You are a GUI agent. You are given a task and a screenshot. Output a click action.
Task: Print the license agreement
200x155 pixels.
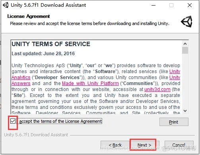[174, 122]
